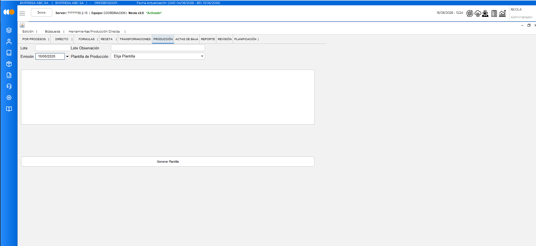Viewport: 536px width, 246px height.
Task: Open the headset support sidebar icon
Action: click(x=9, y=86)
